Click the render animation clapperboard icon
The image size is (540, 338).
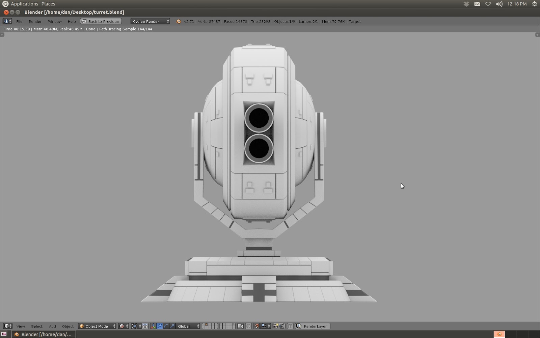click(282, 326)
